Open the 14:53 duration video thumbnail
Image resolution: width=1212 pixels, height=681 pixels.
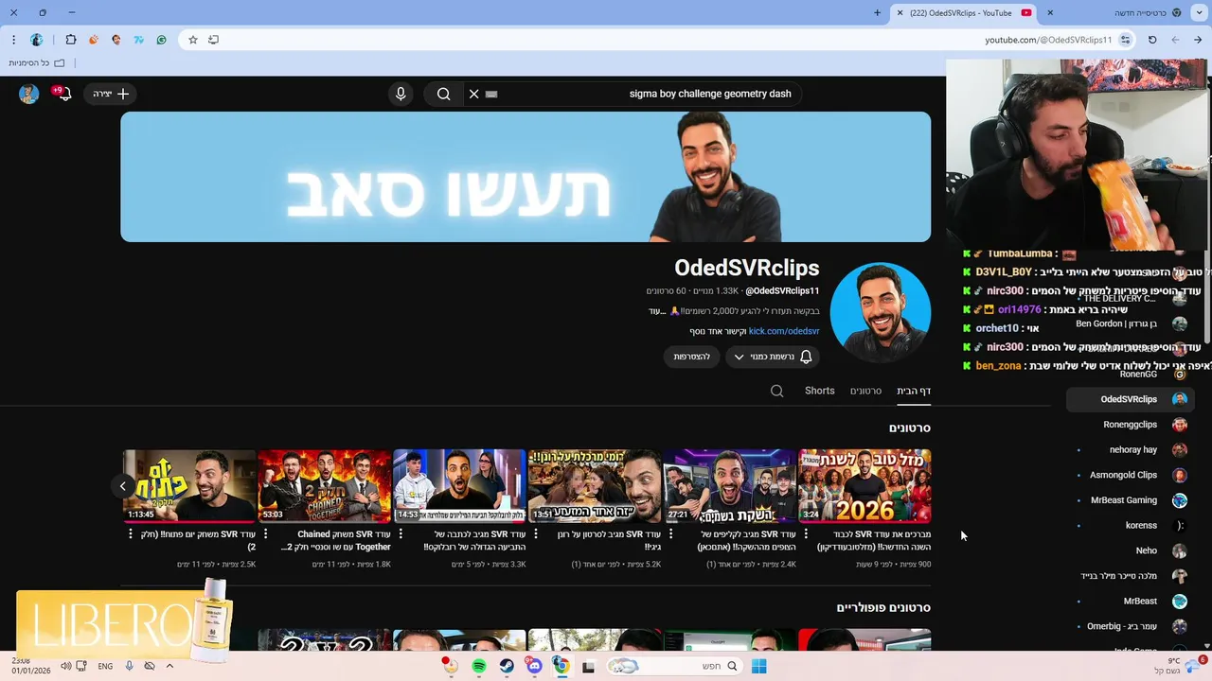pos(459,486)
